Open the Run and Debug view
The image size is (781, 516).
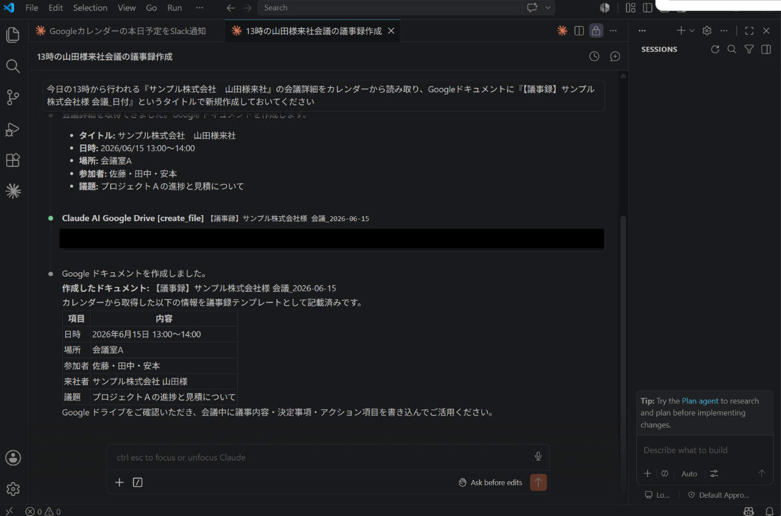click(13, 129)
